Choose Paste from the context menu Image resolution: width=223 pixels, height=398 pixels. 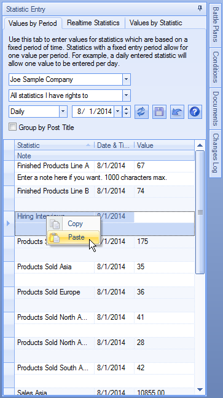point(74,237)
